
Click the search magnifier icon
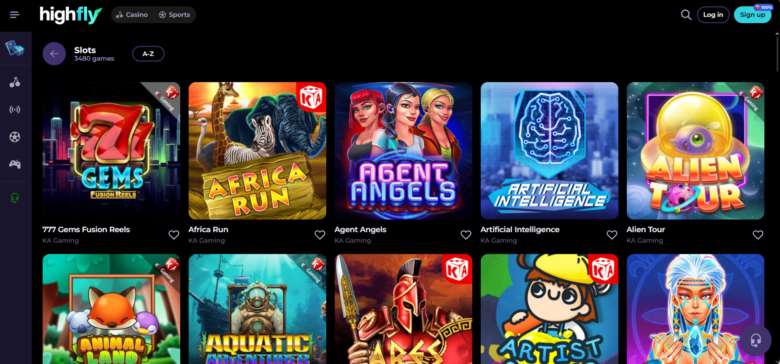(686, 15)
